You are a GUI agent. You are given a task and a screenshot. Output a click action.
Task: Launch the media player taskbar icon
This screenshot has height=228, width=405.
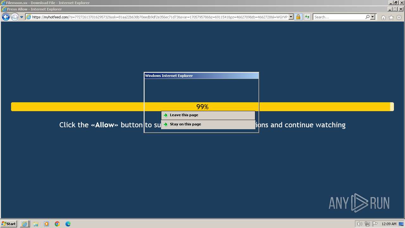47,224
